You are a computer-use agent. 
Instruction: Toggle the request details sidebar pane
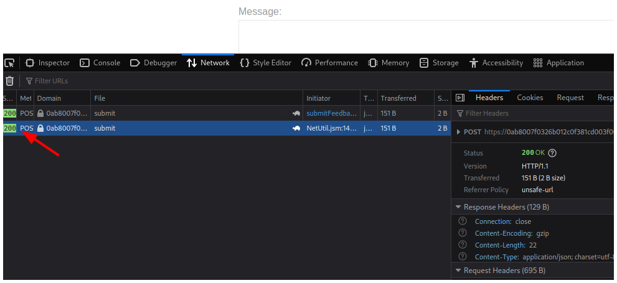point(460,98)
